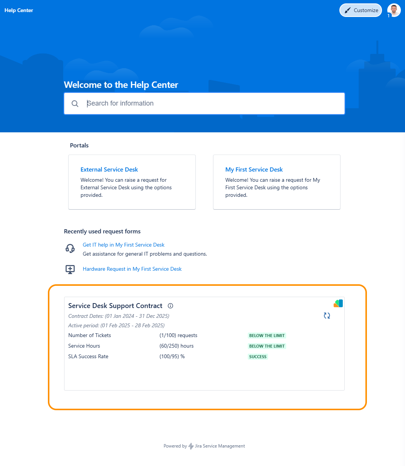Click the Jira Service Management lightning logo
Image resolution: width=405 pixels, height=466 pixels.
tap(191, 446)
